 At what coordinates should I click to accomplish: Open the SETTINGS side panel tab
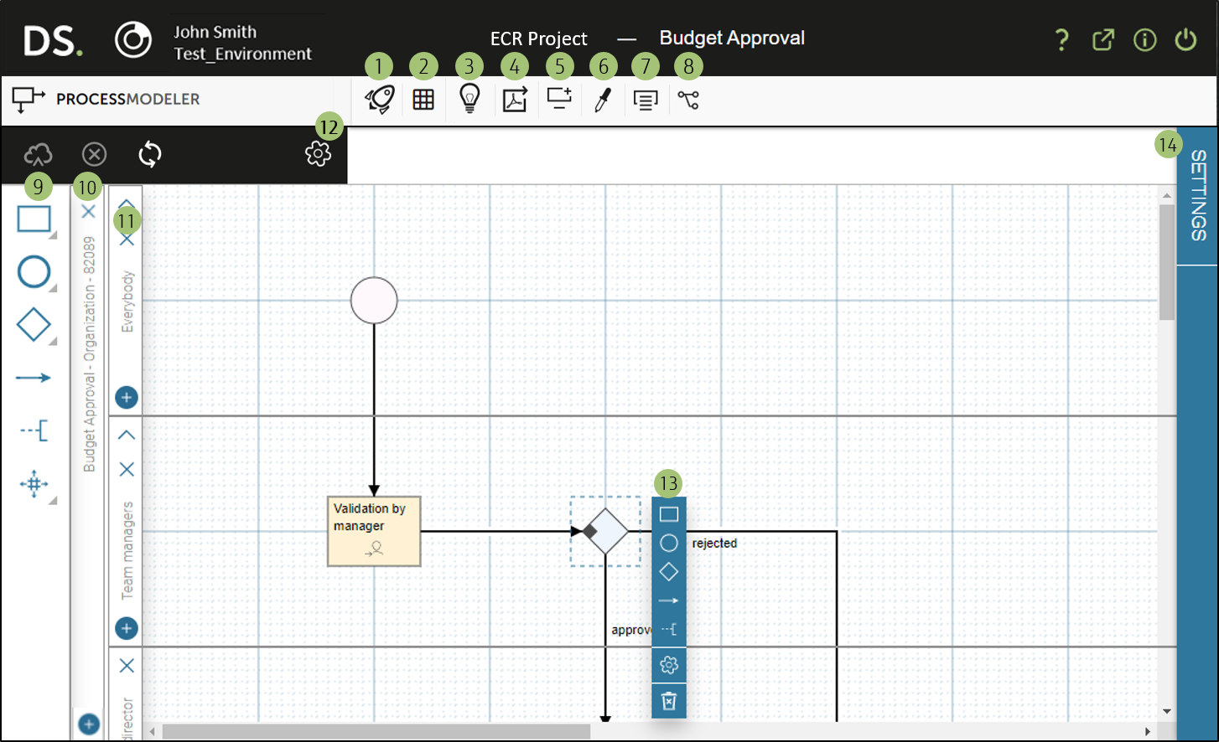click(x=1198, y=196)
